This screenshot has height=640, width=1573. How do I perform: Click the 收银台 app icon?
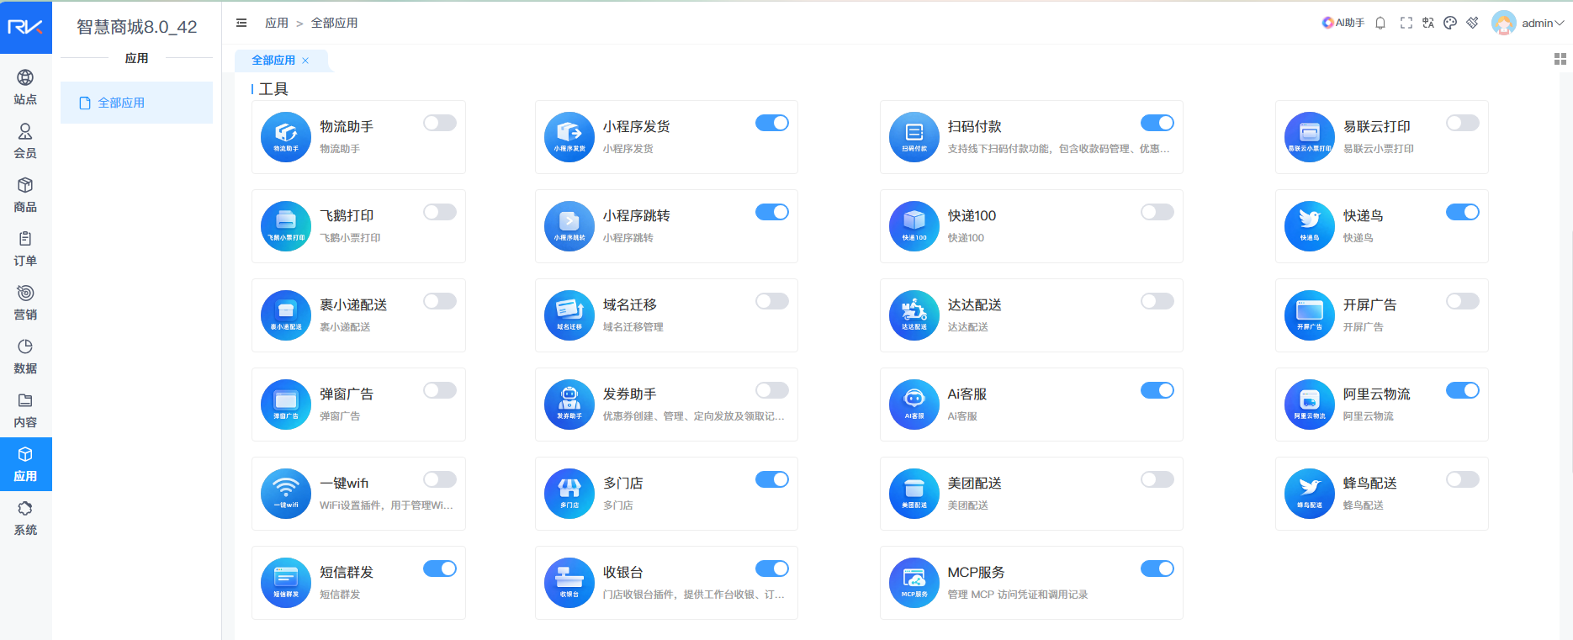[x=569, y=583]
